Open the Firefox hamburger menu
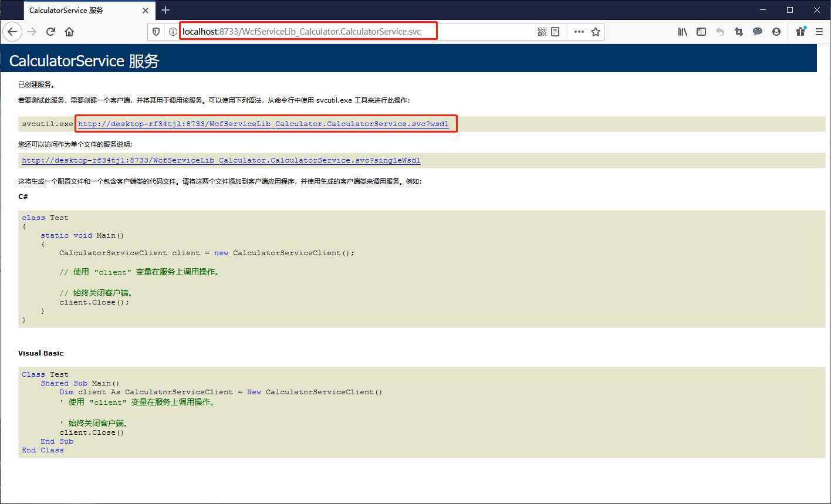 coord(819,32)
